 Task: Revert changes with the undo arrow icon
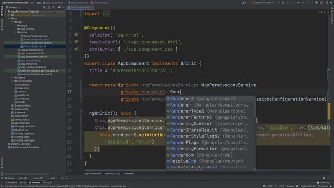(321, 3)
